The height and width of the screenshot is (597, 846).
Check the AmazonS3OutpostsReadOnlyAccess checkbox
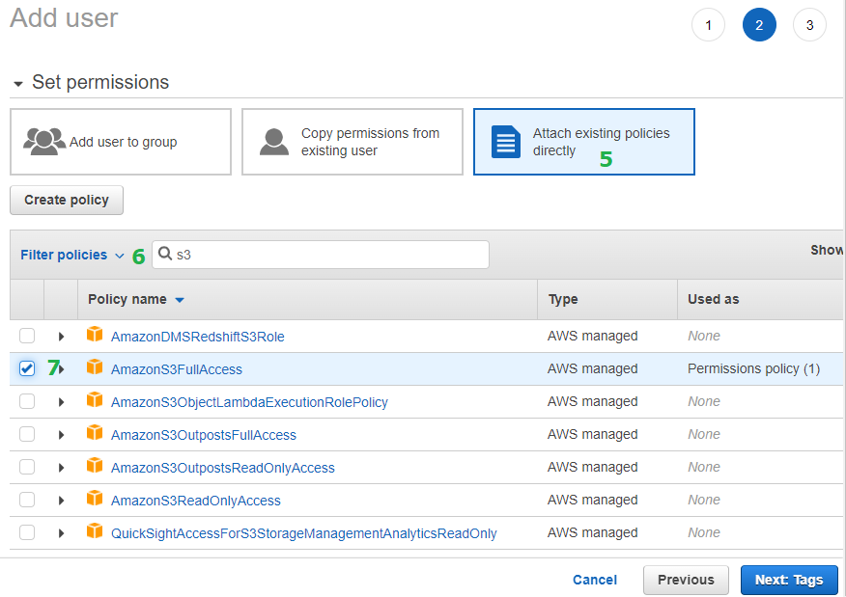(27, 467)
